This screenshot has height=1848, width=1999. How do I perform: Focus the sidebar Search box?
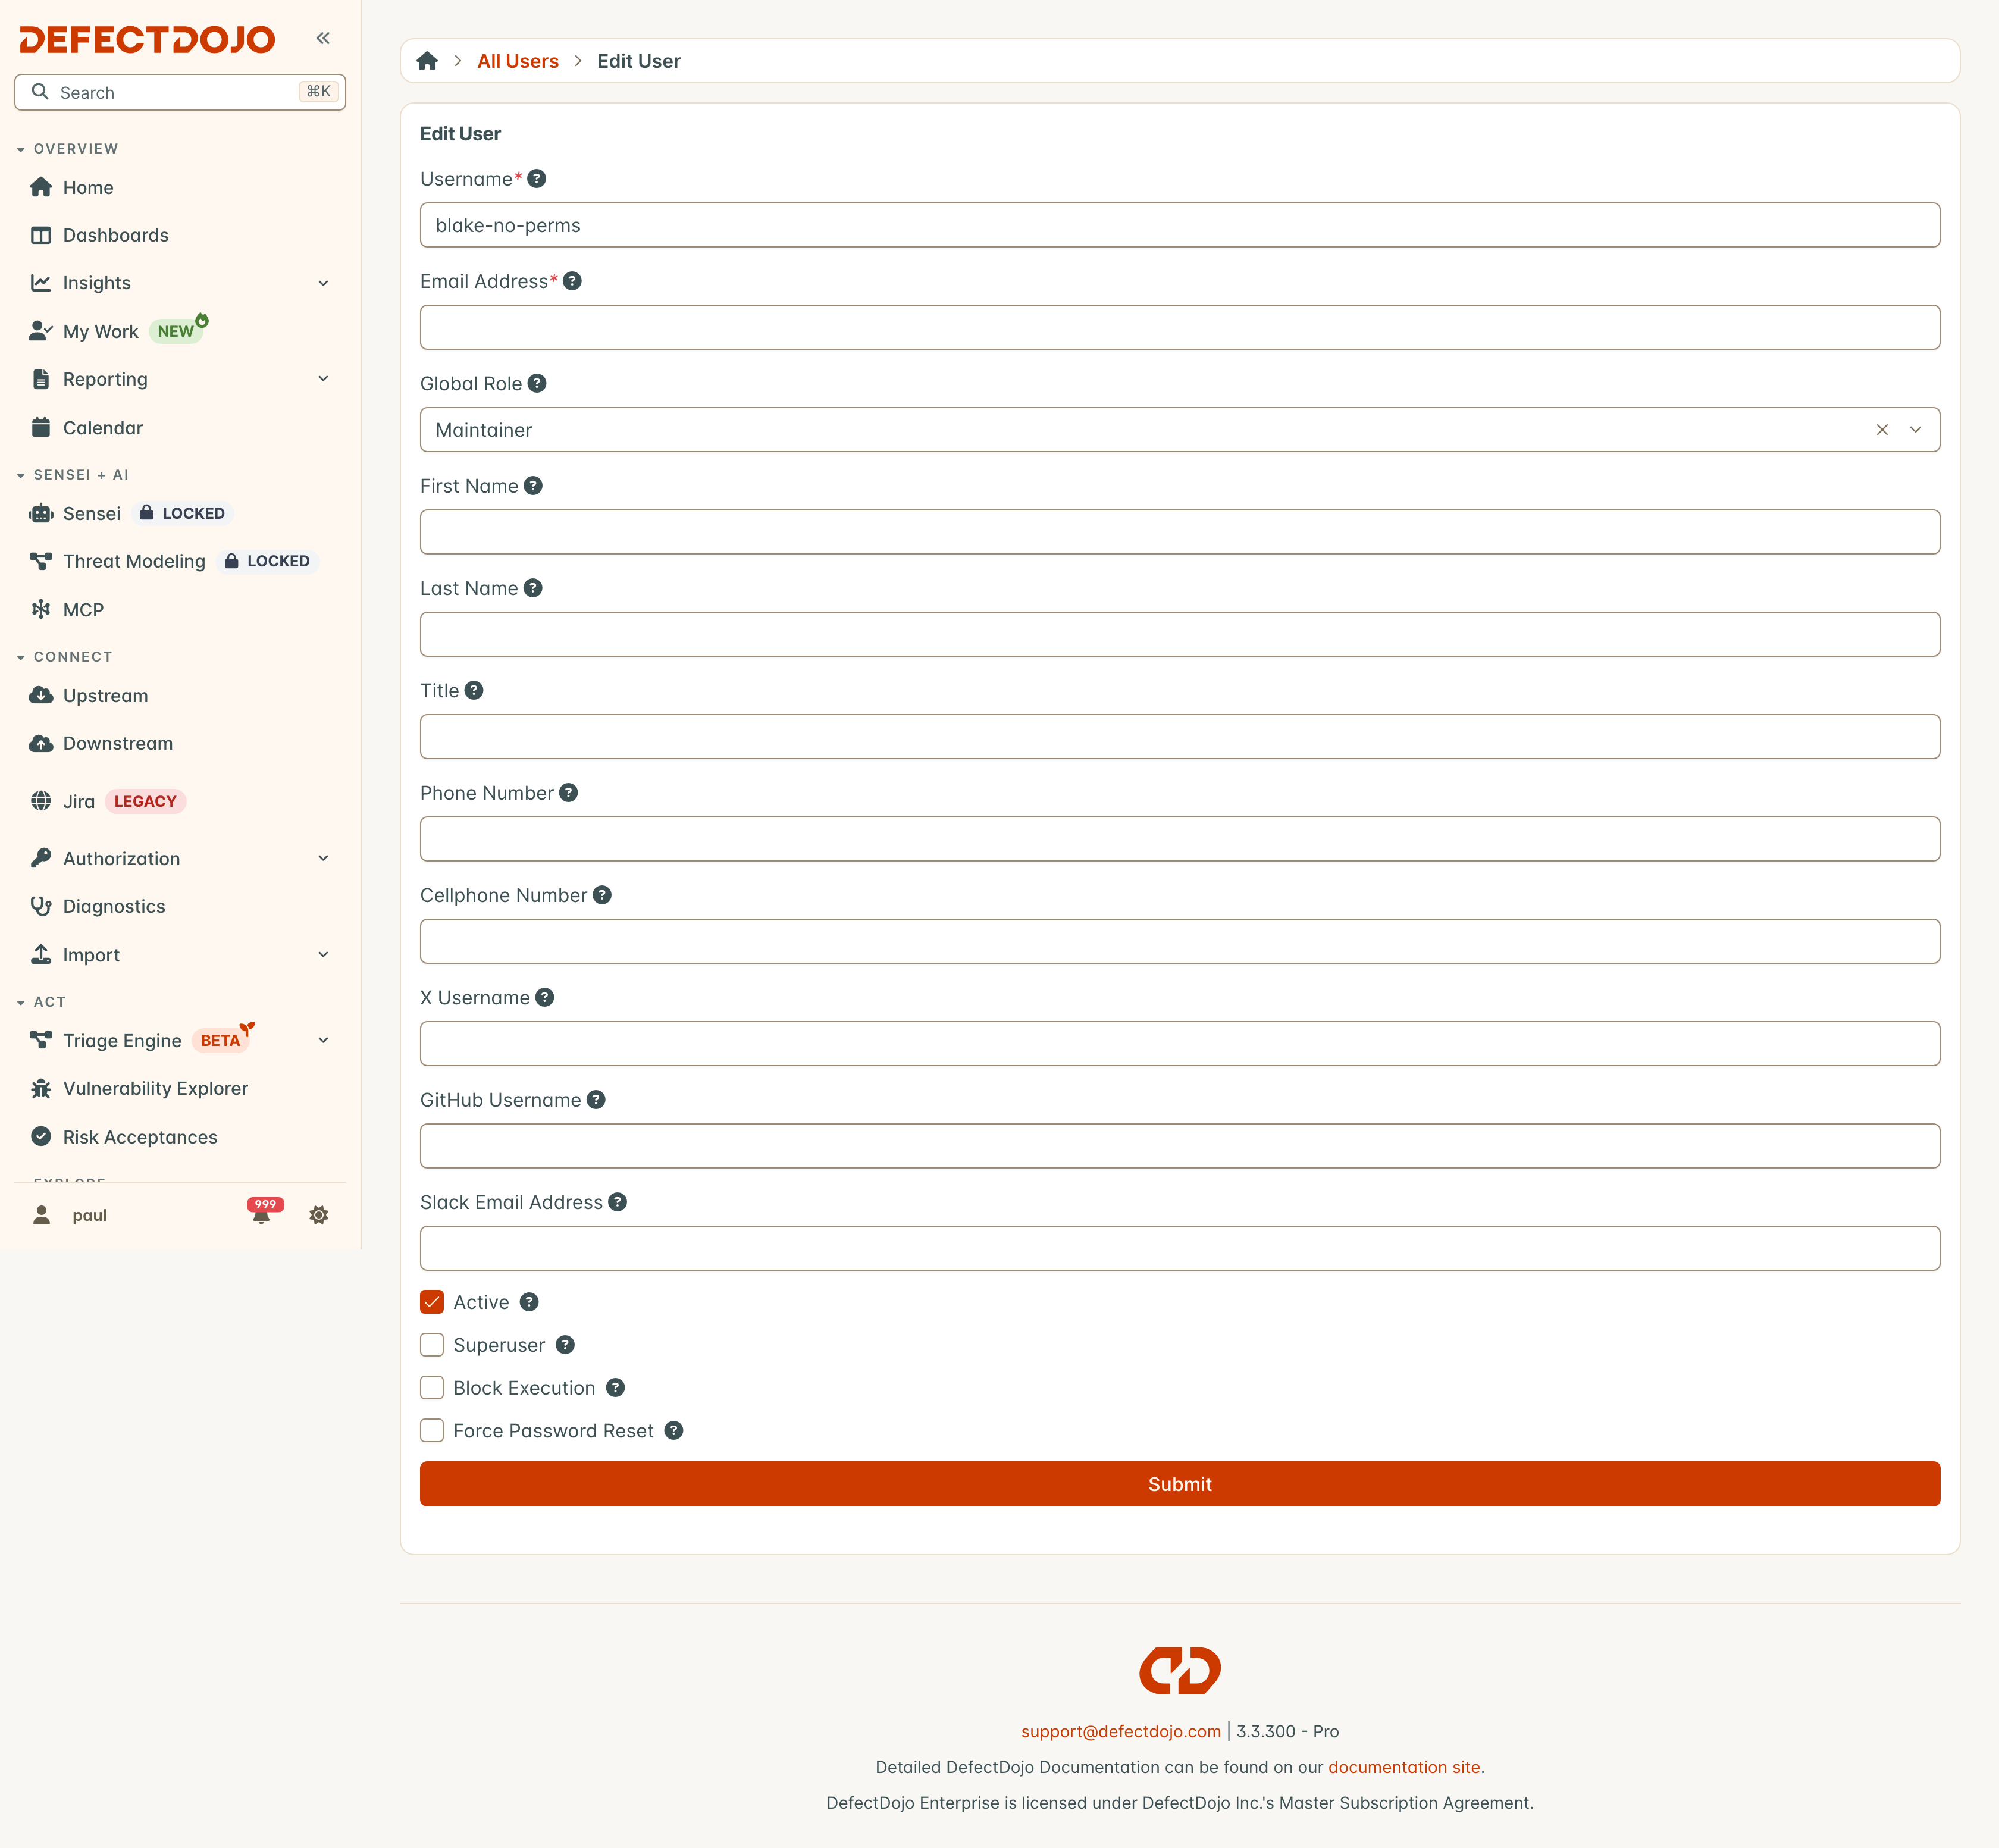coord(180,92)
